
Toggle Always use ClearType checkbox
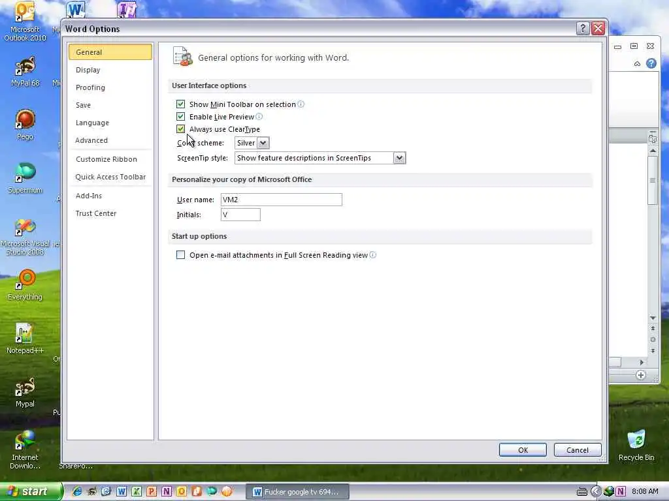point(180,129)
